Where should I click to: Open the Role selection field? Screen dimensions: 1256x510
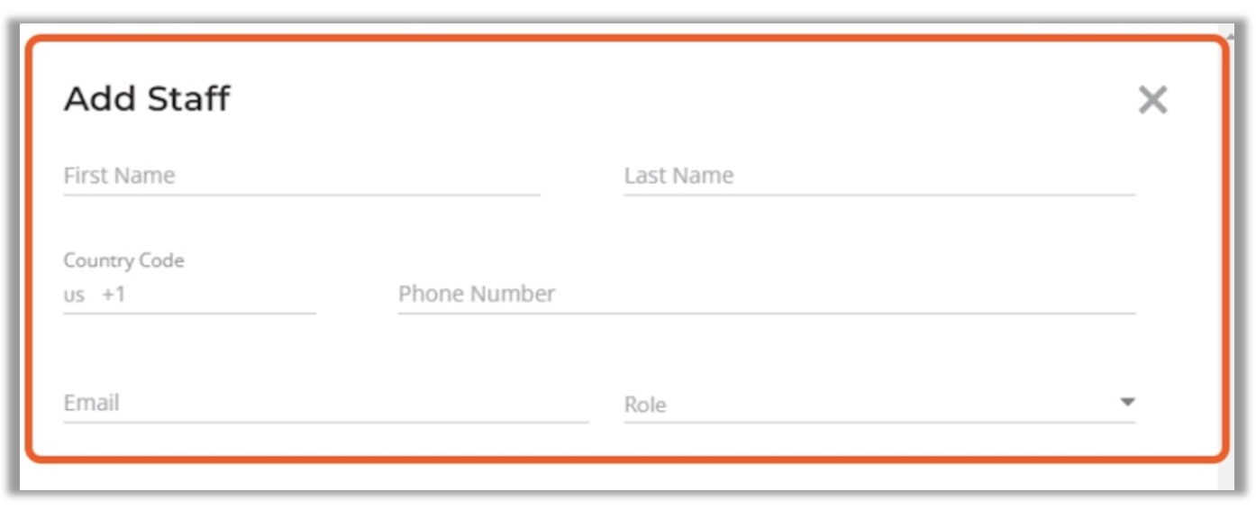(x=865, y=405)
